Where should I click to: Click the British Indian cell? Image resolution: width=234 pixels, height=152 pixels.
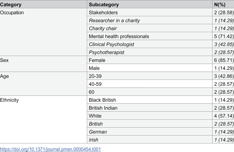150,108
